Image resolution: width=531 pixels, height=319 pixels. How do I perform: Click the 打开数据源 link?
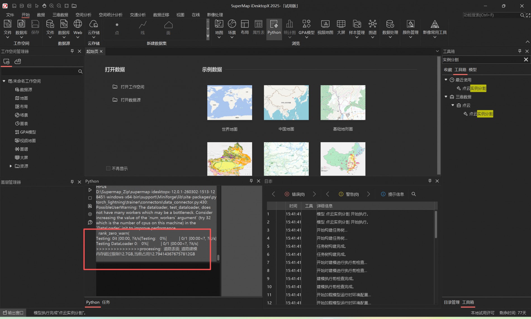(130, 100)
